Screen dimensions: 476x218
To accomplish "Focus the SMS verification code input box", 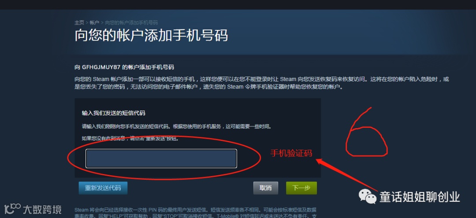I will (x=161, y=158).
